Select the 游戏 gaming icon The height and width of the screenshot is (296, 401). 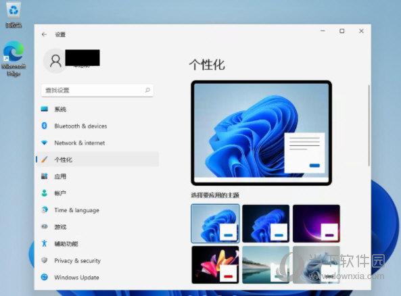coord(44,226)
